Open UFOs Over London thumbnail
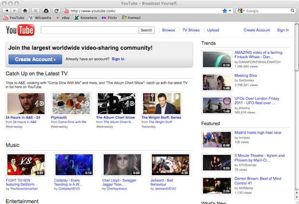Image resolution: width=299 pixels, height=204 pixels. tap(217, 105)
